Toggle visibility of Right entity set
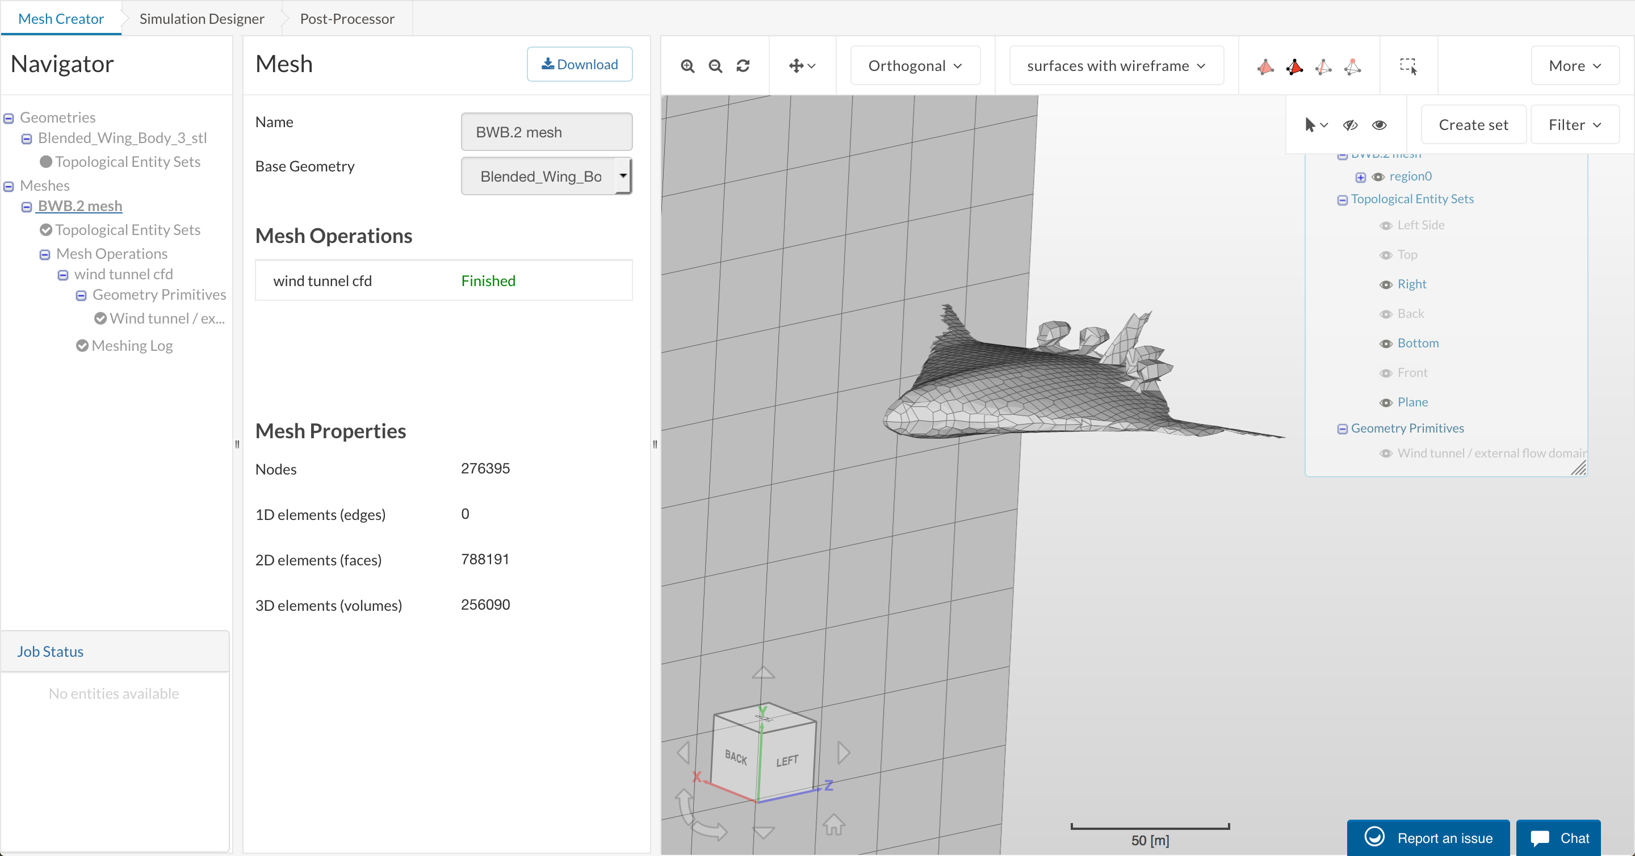Screen dimensions: 1635x856 [1386, 285]
